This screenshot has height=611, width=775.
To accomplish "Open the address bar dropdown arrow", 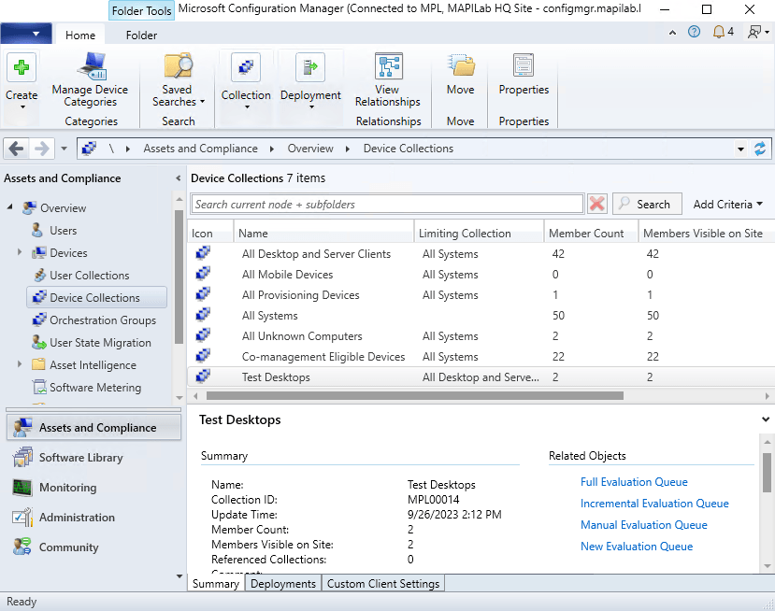I will (740, 149).
